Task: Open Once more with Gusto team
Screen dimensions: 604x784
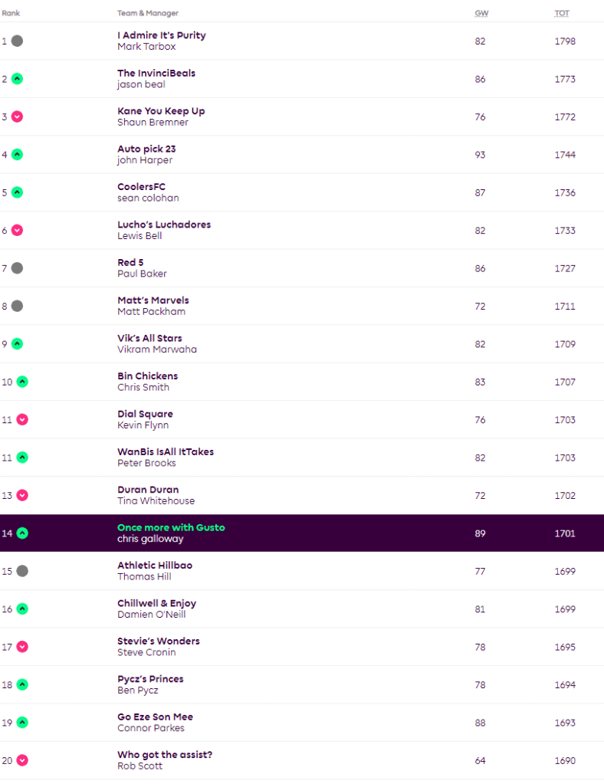Action: (171, 527)
